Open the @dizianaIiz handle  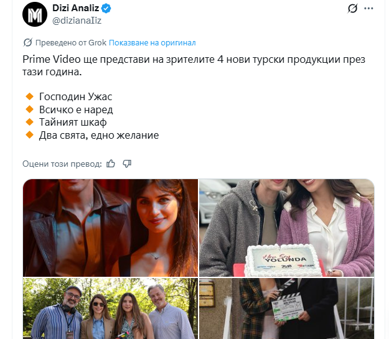point(77,21)
